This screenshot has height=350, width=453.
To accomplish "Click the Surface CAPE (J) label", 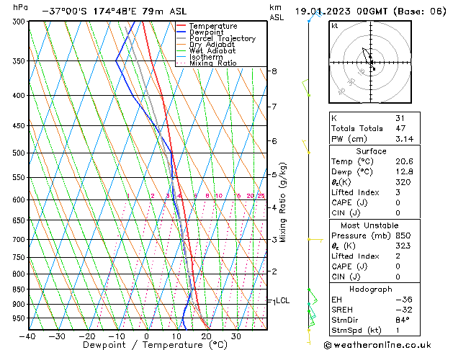I will (349, 202).
